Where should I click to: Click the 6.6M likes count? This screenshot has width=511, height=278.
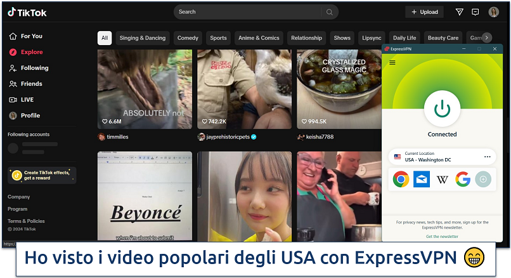pos(112,121)
